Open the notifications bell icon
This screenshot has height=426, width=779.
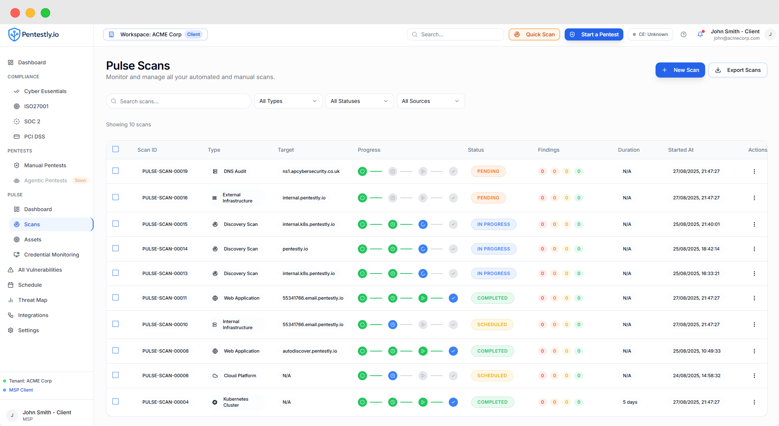tap(700, 34)
